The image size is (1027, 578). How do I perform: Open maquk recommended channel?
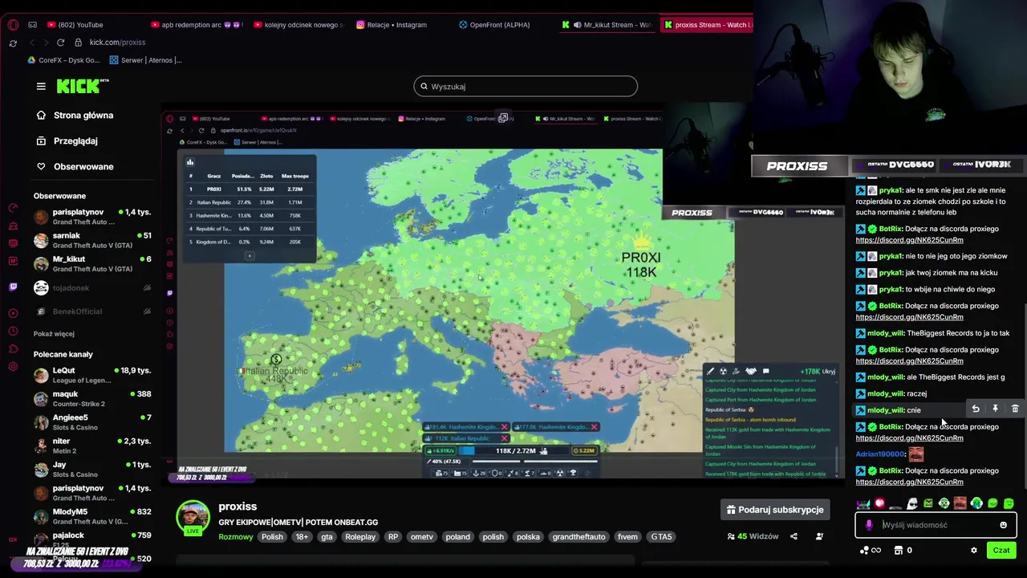click(92, 399)
